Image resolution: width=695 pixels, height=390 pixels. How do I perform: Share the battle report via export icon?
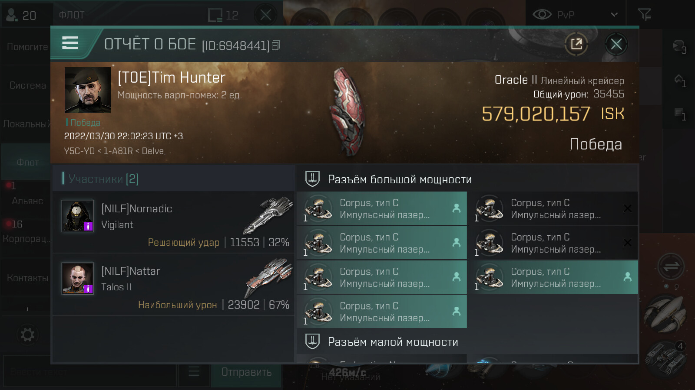pos(576,44)
